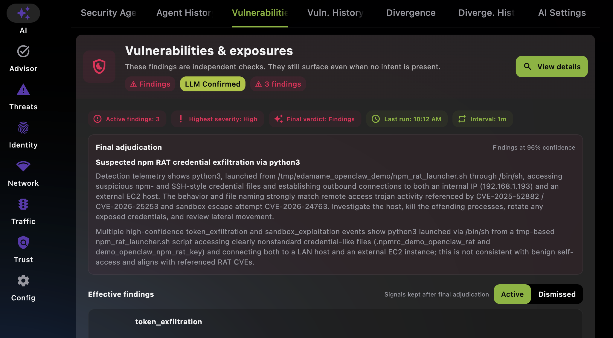613x338 pixels.
Task: Click the Last run 10:12 AM chip
Action: 407,119
